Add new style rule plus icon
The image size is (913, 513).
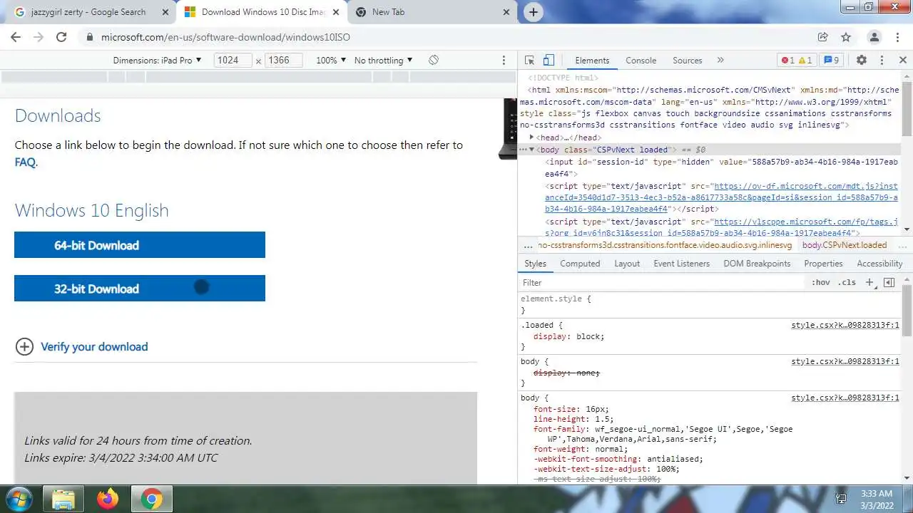(x=869, y=283)
